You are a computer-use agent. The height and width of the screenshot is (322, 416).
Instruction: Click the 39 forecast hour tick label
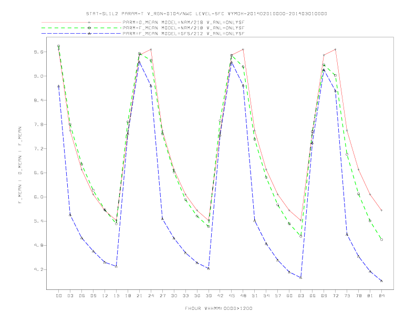point(209,296)
